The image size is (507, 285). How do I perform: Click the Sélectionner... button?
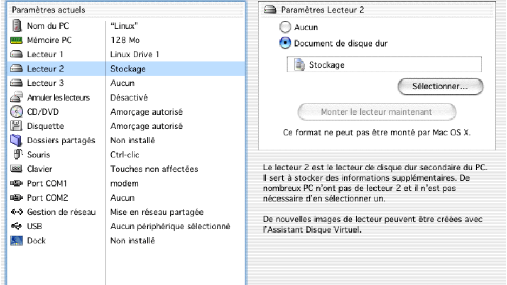tap(441, 87)
